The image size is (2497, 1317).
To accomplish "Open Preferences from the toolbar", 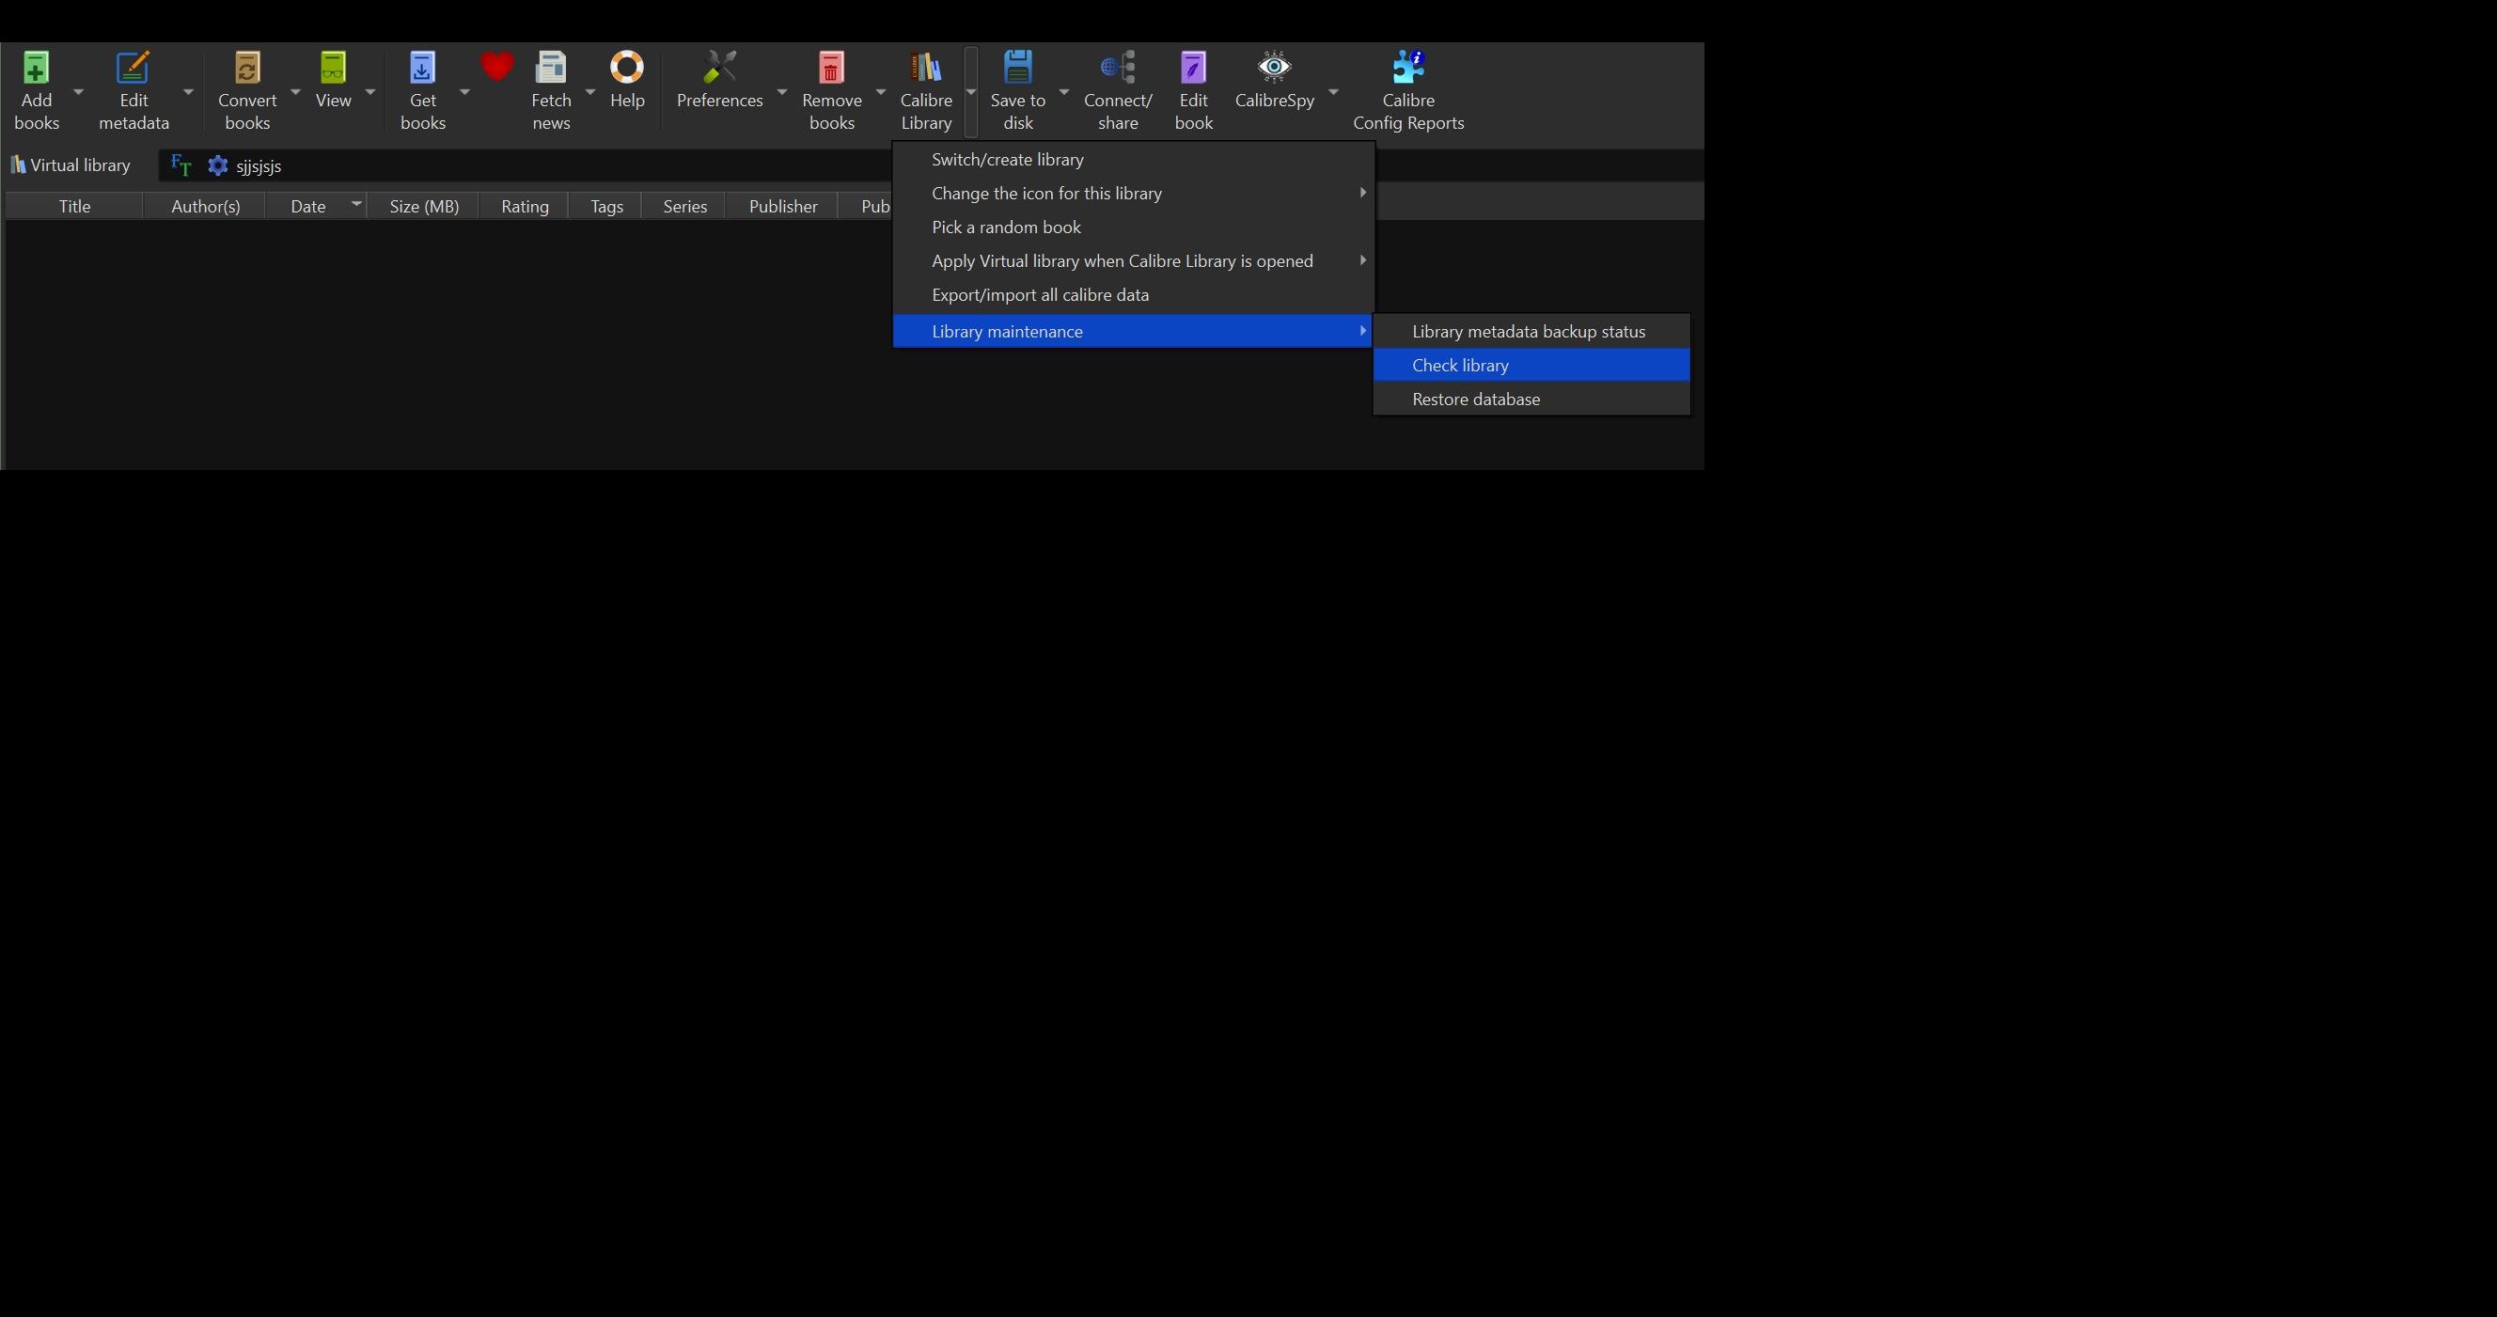I will [719, 69].
